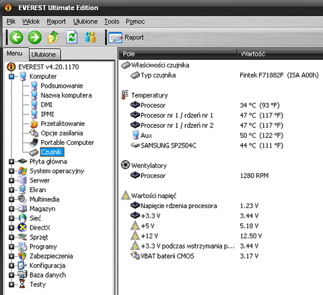Click the Pole column header
Screen dimensions: 323x295
pyautogui.click(x=178, y=54)
